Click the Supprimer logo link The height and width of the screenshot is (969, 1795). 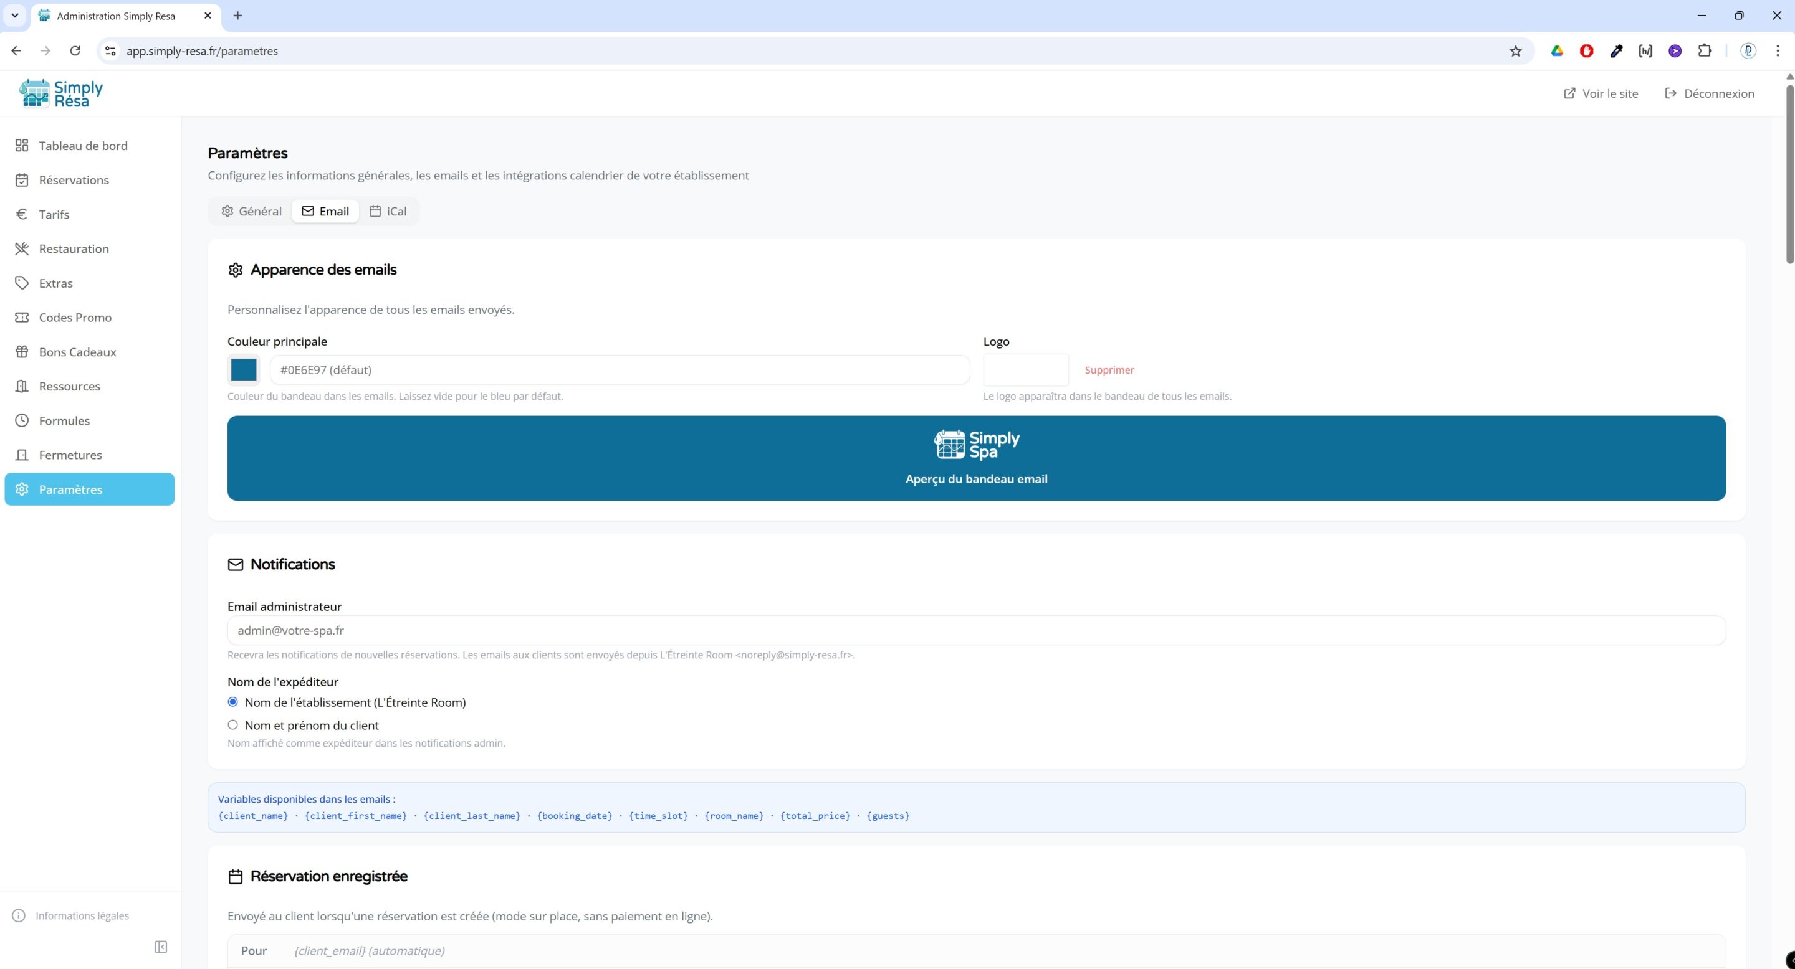pos(1109,370)
